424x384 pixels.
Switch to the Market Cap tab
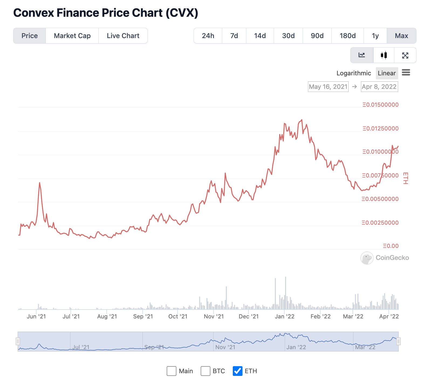point(72,36)
